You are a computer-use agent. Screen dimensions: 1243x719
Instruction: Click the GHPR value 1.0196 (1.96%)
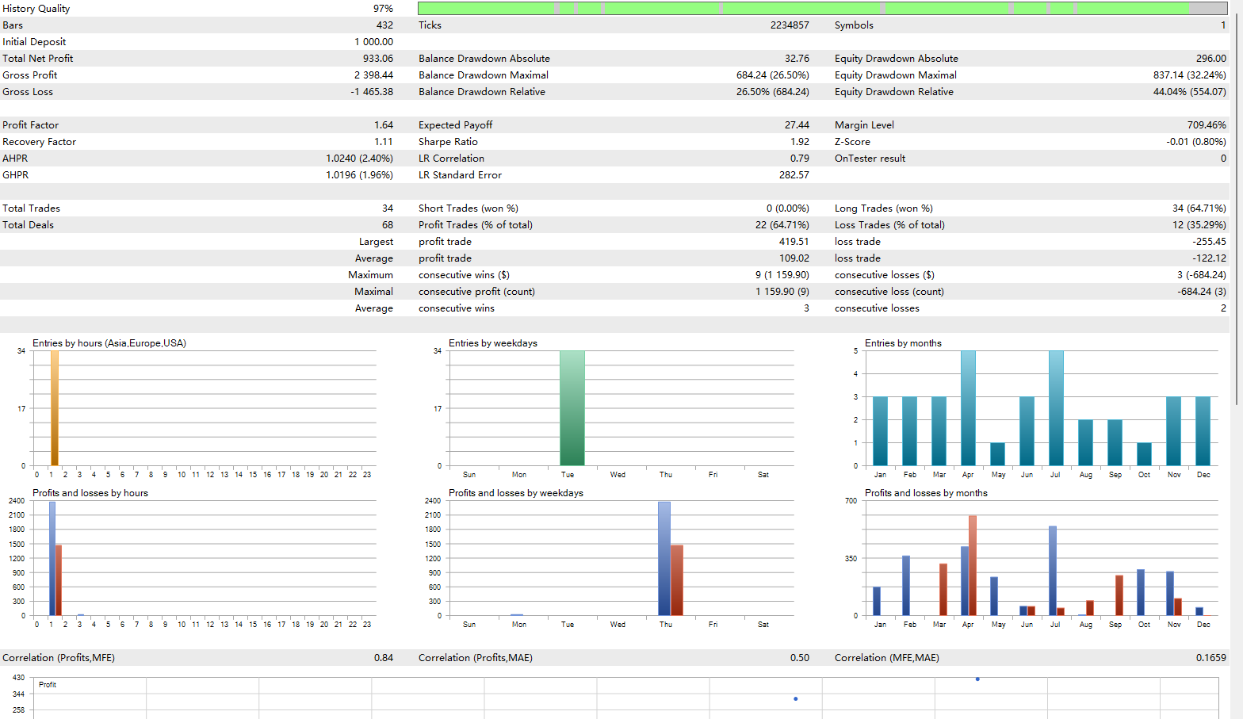(359, 174)
